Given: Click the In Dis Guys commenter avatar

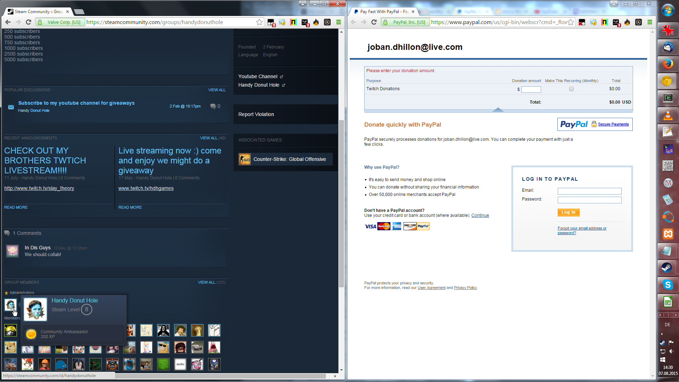Looking at the screenshot, I should click(12, 251).
